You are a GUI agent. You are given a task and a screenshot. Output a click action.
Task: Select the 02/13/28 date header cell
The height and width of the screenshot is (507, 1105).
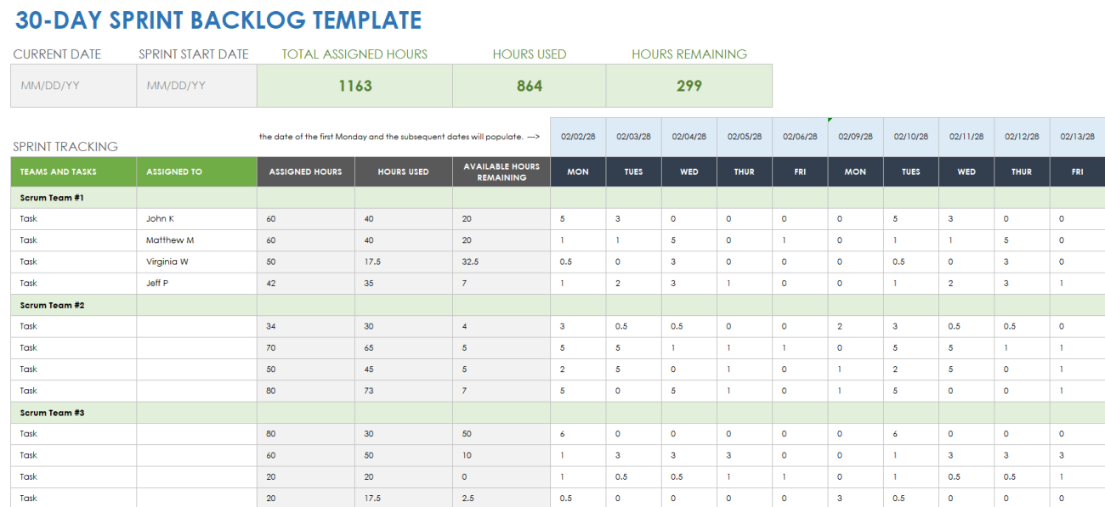1077,136
